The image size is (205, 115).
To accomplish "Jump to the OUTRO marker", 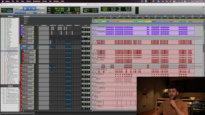I will [191, 21].
